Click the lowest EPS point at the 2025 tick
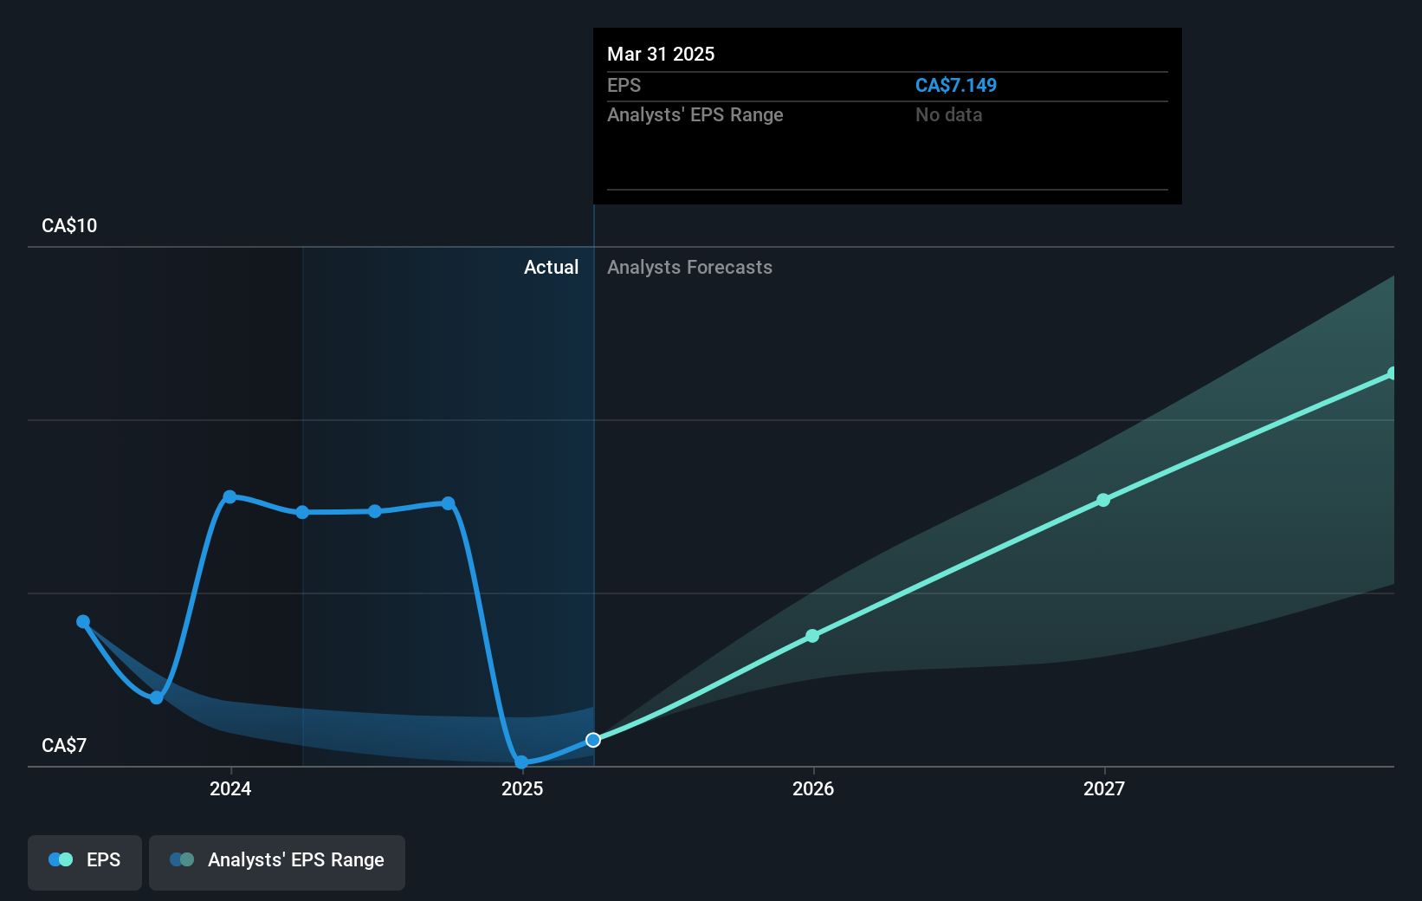Viewport: 1422px width, 901px height. 521,762
